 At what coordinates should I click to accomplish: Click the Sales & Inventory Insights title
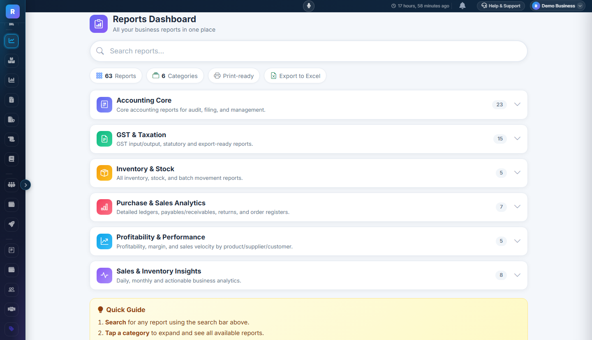coord(159,271)
